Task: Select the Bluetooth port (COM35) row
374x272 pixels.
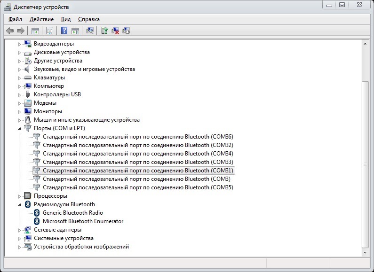Action: click(x=138, y=187)
